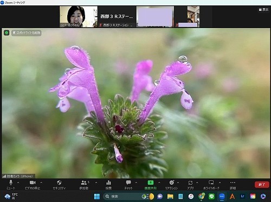Open the blue notepad taskbar icon
This screenshot has width=271, height=202.
pyautogui.click(x=180, y=196)
